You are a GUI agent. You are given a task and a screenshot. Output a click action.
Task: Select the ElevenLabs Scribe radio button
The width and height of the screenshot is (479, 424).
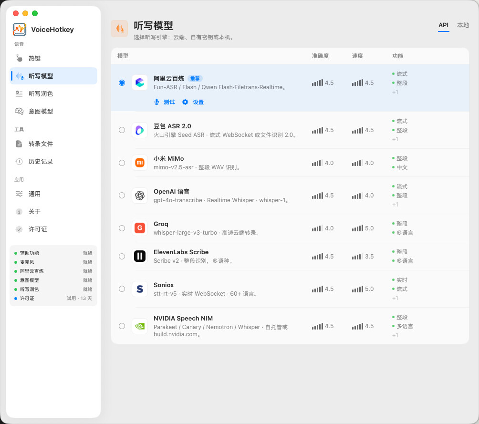coord(122,256)
